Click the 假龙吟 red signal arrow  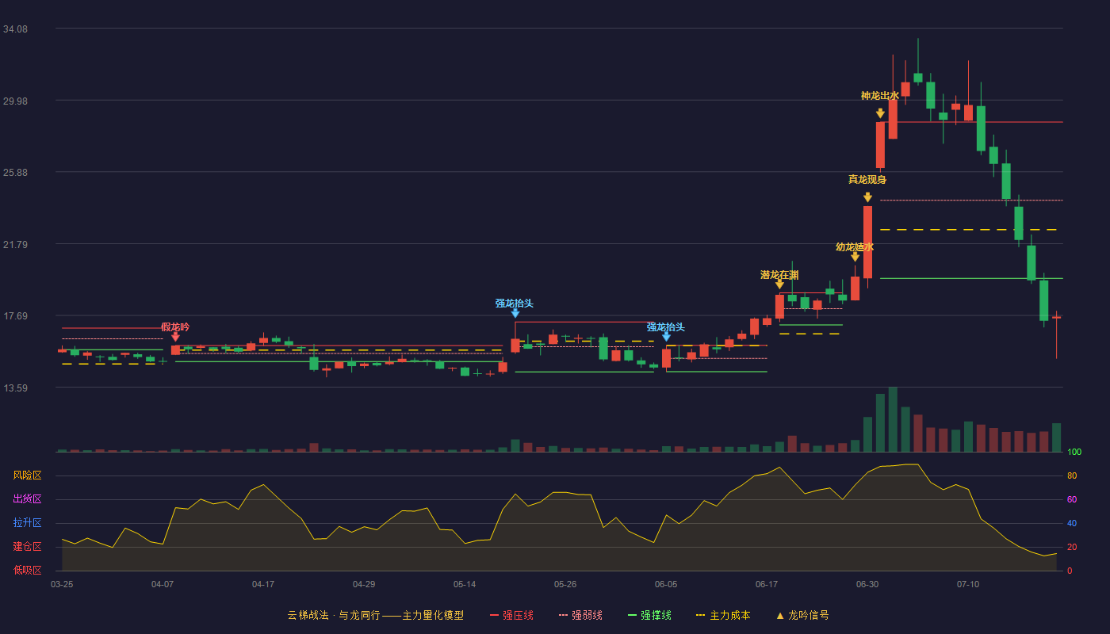[x=175, y=337]
